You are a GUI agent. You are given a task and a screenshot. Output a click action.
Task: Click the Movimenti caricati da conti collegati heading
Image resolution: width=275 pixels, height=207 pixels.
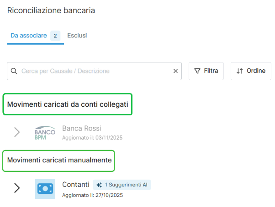tap(68, 104)
